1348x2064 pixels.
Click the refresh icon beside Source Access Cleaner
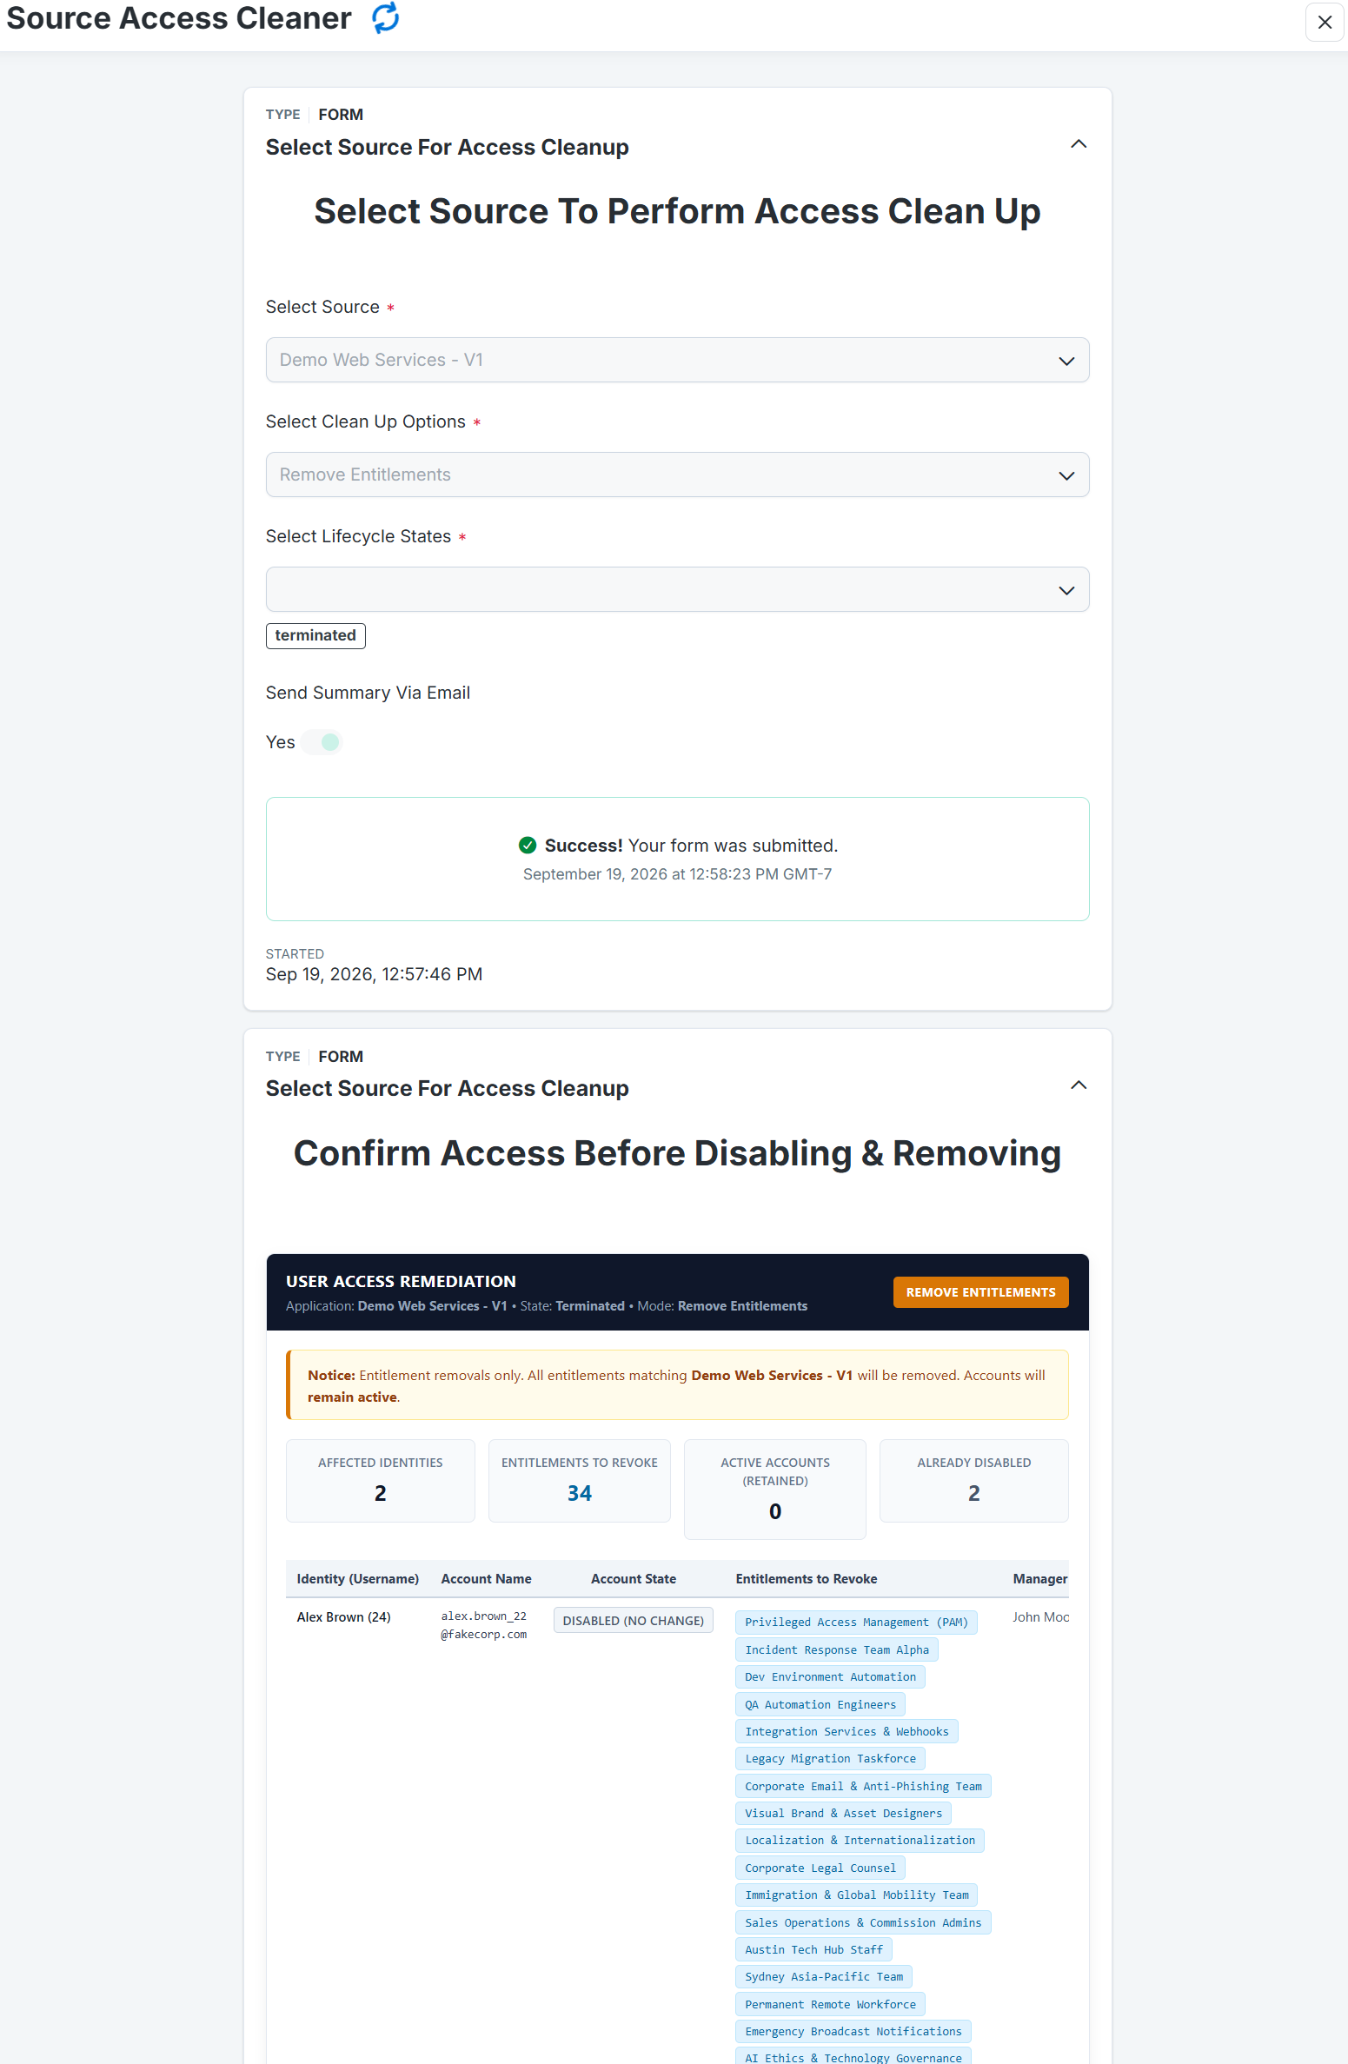pyautogui.click(x=385, y=17)
